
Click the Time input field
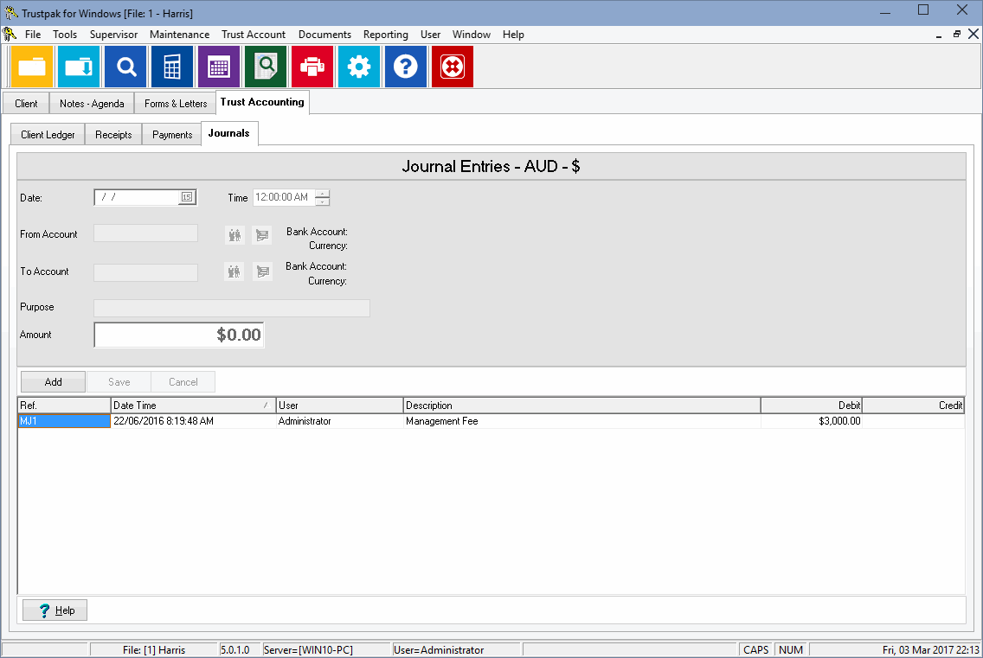tap(284, 197)
